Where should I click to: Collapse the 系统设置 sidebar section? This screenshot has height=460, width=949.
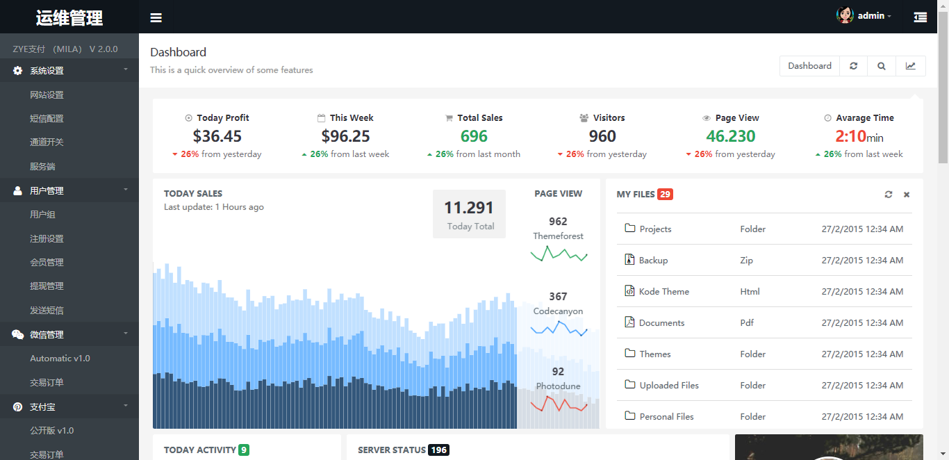(x=69, y=70)
